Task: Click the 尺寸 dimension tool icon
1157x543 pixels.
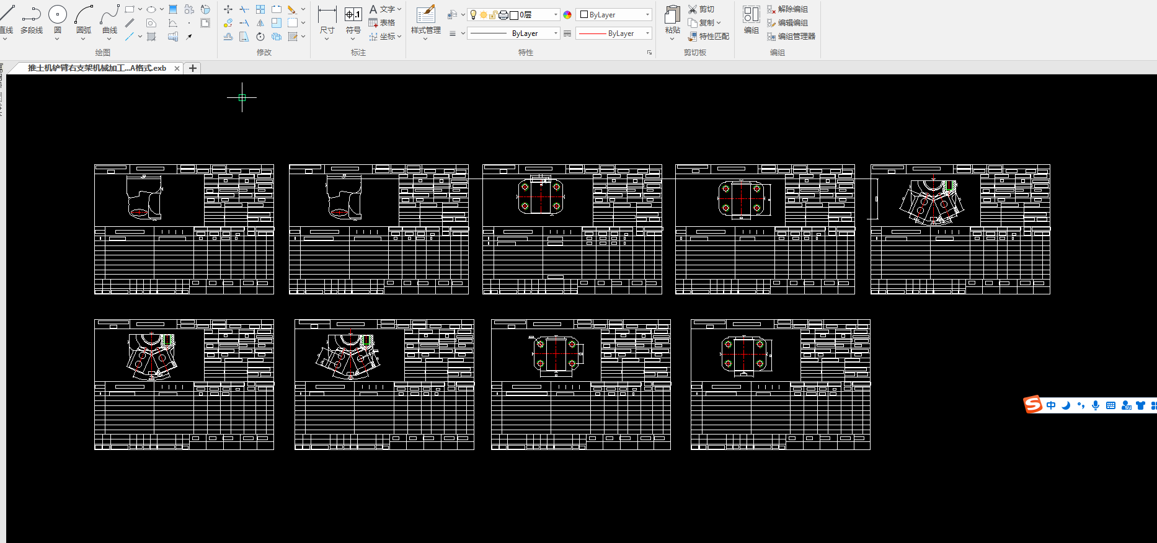Action: click(x=327, y=14)
